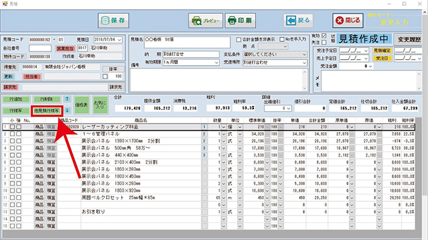Open the 受注金額 dropdown

click(371, 66)
